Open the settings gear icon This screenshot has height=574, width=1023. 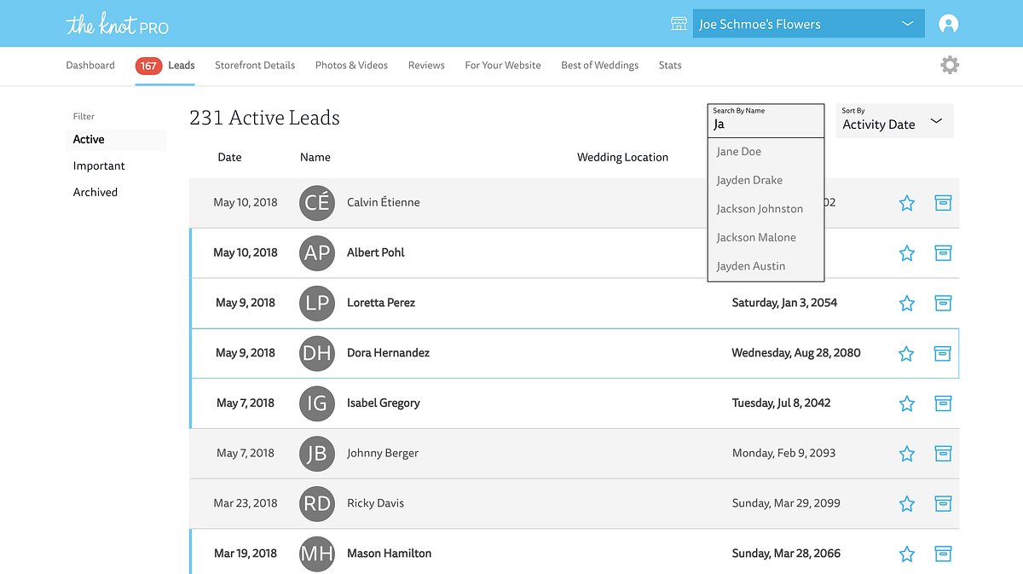click(x=950, y=65)
